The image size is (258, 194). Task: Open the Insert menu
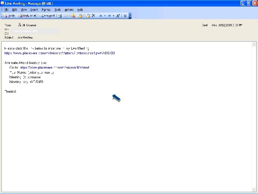point(34,10)
